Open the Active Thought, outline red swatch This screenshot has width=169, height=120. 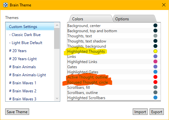pos(155,77)
